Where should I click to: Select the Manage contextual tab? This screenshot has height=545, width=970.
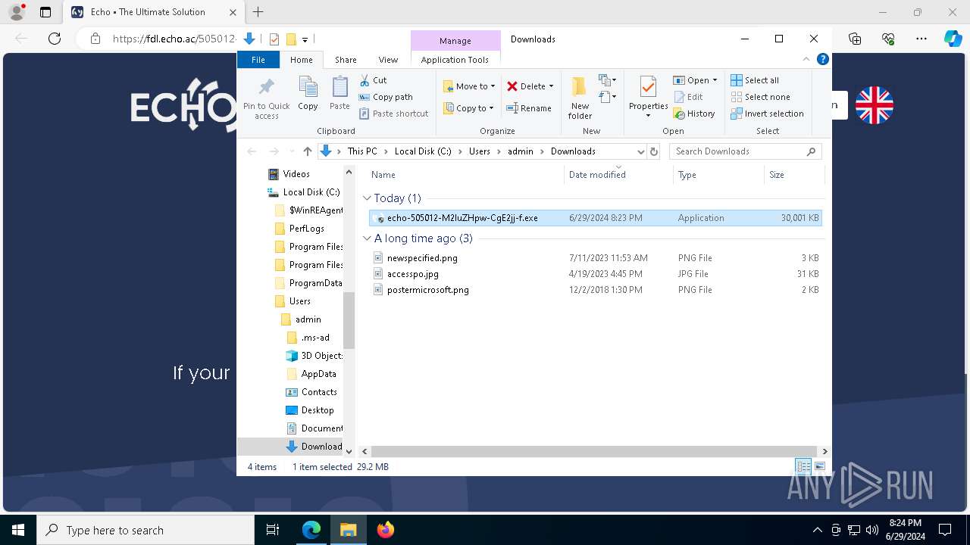pyautogui.click(x=455, y=41)
